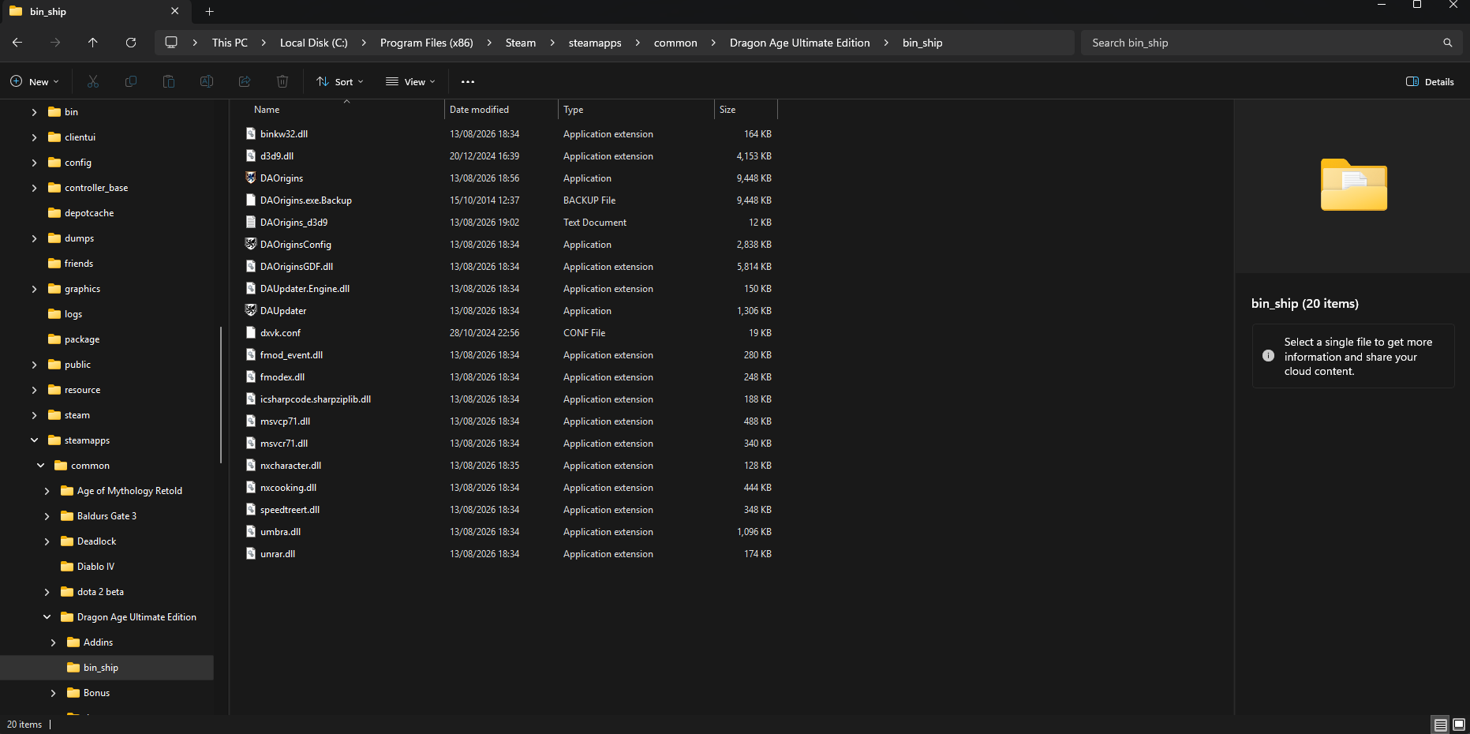Expand the Deadlock folder node

[x=47, y=541]
